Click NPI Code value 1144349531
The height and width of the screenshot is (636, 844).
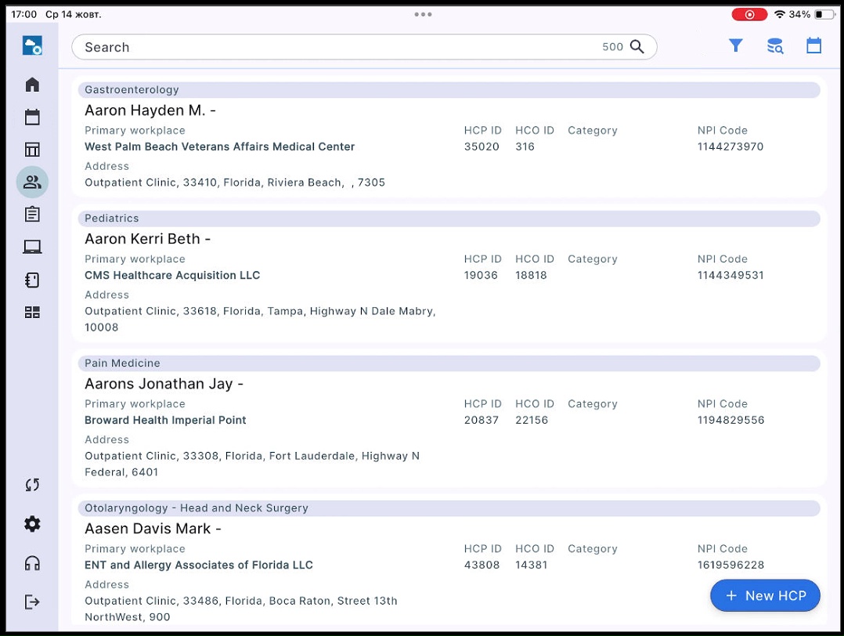pyautogui.click(x=730, y=275)
